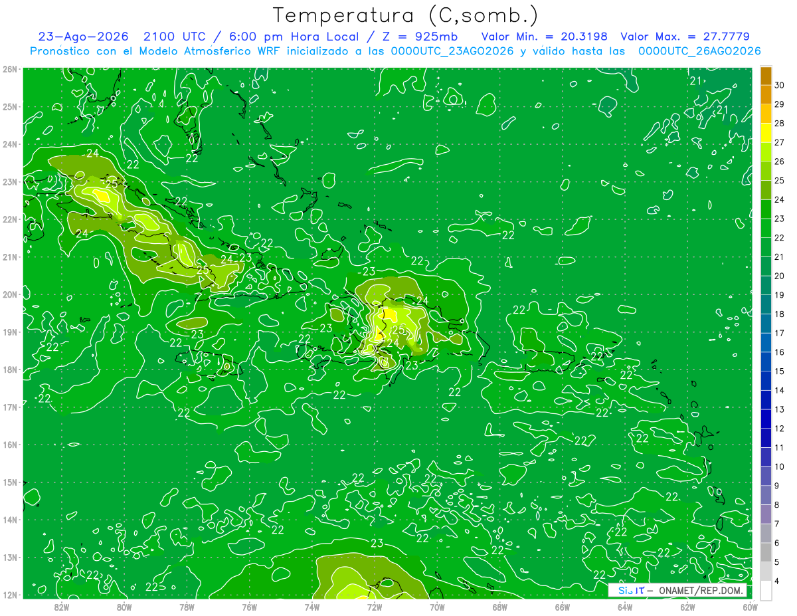Select the '23-Ago-2026' forecast date text

tap(84, 37)
